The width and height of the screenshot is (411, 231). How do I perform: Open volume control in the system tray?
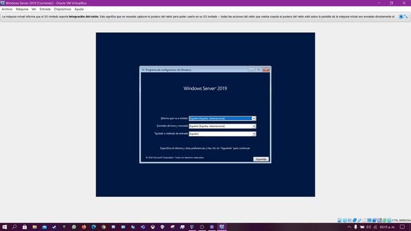(369, 227)
